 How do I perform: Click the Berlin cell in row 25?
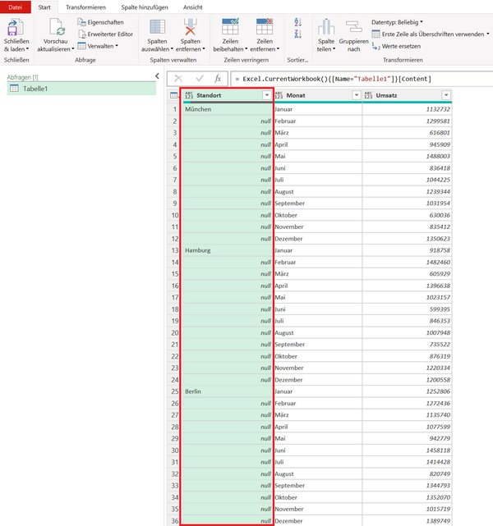228,391
